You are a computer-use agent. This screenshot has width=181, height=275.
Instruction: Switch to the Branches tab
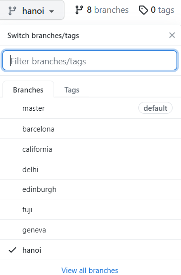pyautogui.click(x=28, y=90)
